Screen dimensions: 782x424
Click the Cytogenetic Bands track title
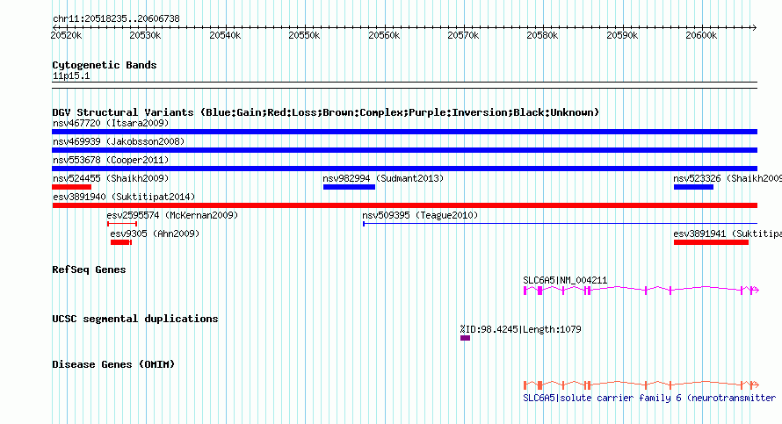105,65
